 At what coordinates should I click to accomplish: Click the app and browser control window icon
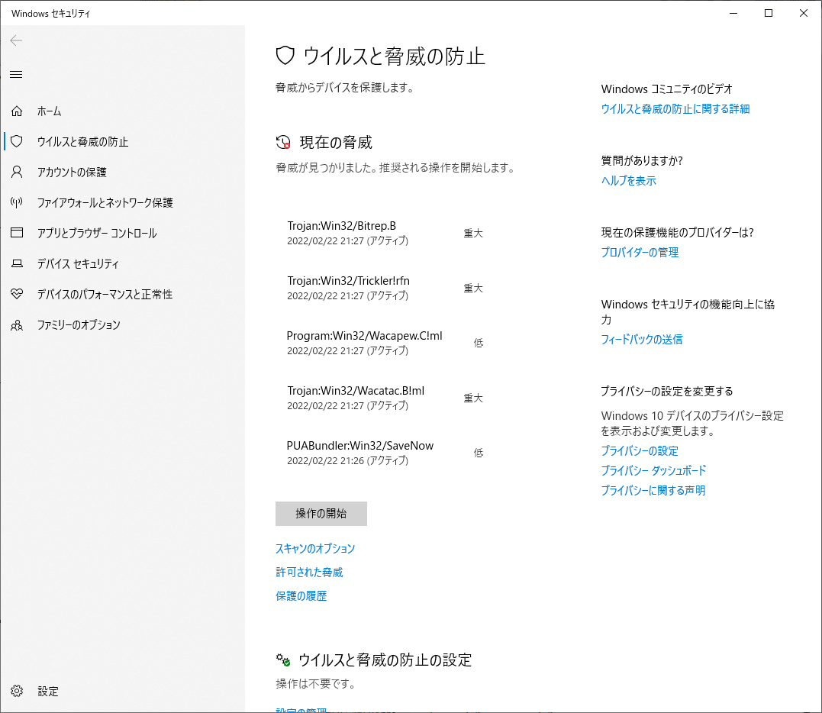tap(17, 233)
